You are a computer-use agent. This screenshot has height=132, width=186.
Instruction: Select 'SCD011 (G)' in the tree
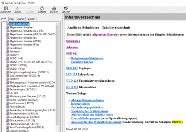[16, 58]
